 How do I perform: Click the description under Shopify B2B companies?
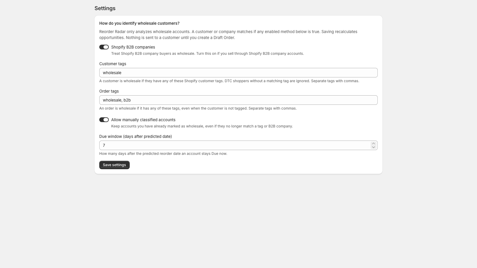[x=207, y=54]
